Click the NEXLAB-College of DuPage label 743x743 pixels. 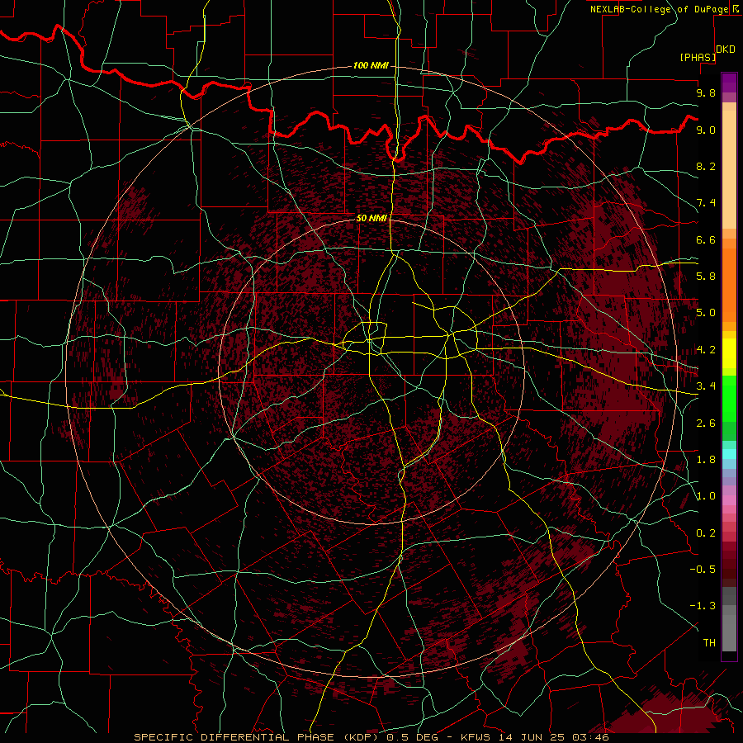(x=659, y=9)
